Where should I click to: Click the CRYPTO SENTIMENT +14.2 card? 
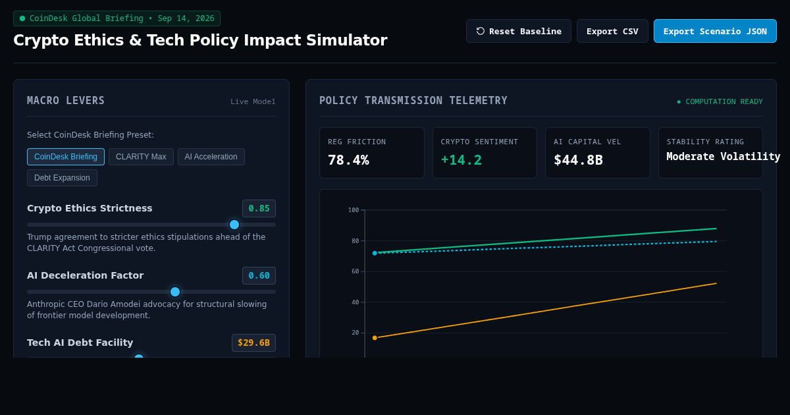click(x=485, y=153)
